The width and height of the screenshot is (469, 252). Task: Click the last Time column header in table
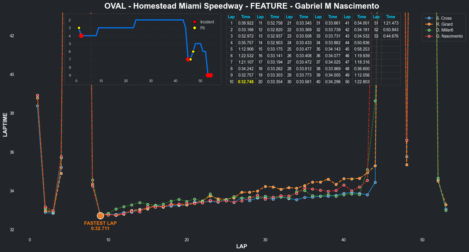tap(390, 17)
